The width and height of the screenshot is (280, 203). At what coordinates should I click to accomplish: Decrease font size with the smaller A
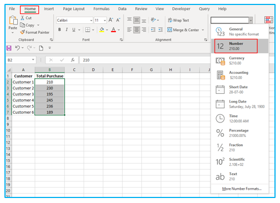[118, 20]
